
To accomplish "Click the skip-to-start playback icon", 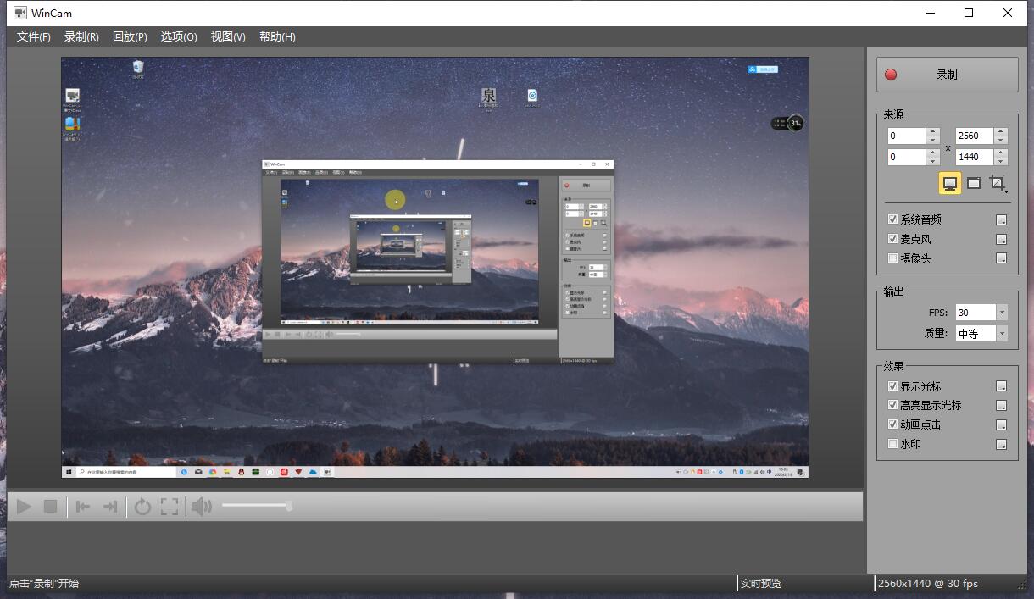I will [x=82, y=506].
